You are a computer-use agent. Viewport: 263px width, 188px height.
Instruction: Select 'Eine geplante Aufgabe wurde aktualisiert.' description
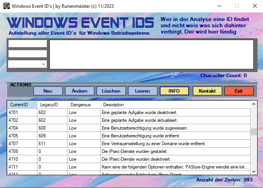click(x=175, y=120)
